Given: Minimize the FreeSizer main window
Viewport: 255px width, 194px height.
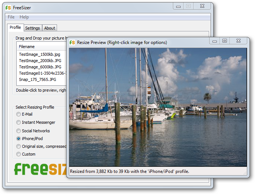Looking at the screenshot, I should (x=179, y=6).
